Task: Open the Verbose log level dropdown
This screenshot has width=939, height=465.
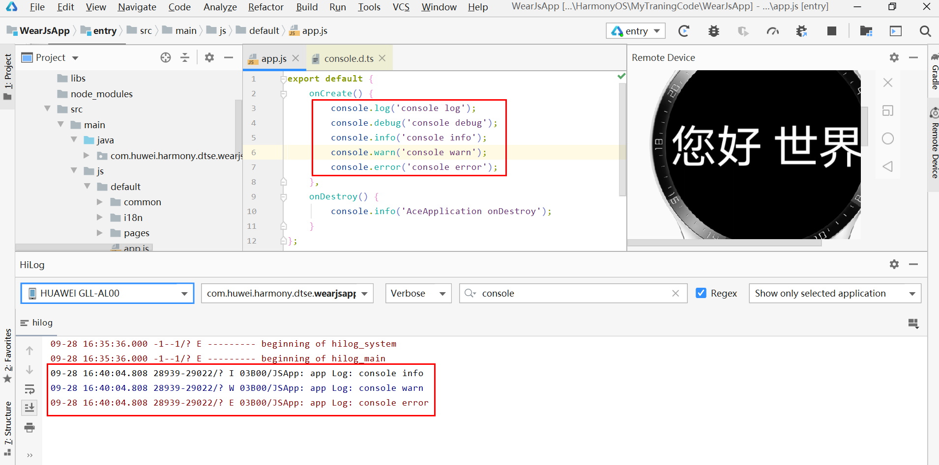Action: pos(418,293)
